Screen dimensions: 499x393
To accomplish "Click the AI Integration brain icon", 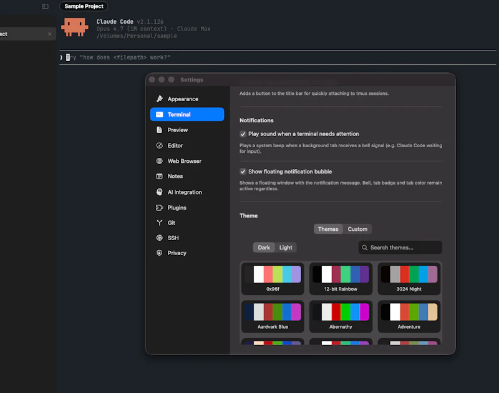I will (x=160, y=192).
